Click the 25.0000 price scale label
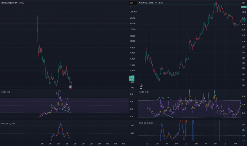 pyautogui.click(x=132, y=59)
